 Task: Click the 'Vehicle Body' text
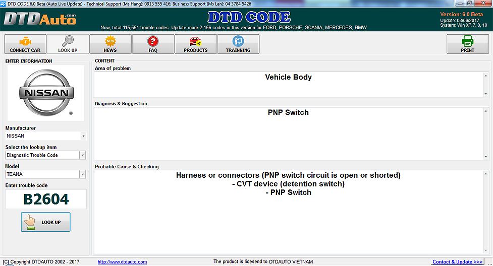288,77
